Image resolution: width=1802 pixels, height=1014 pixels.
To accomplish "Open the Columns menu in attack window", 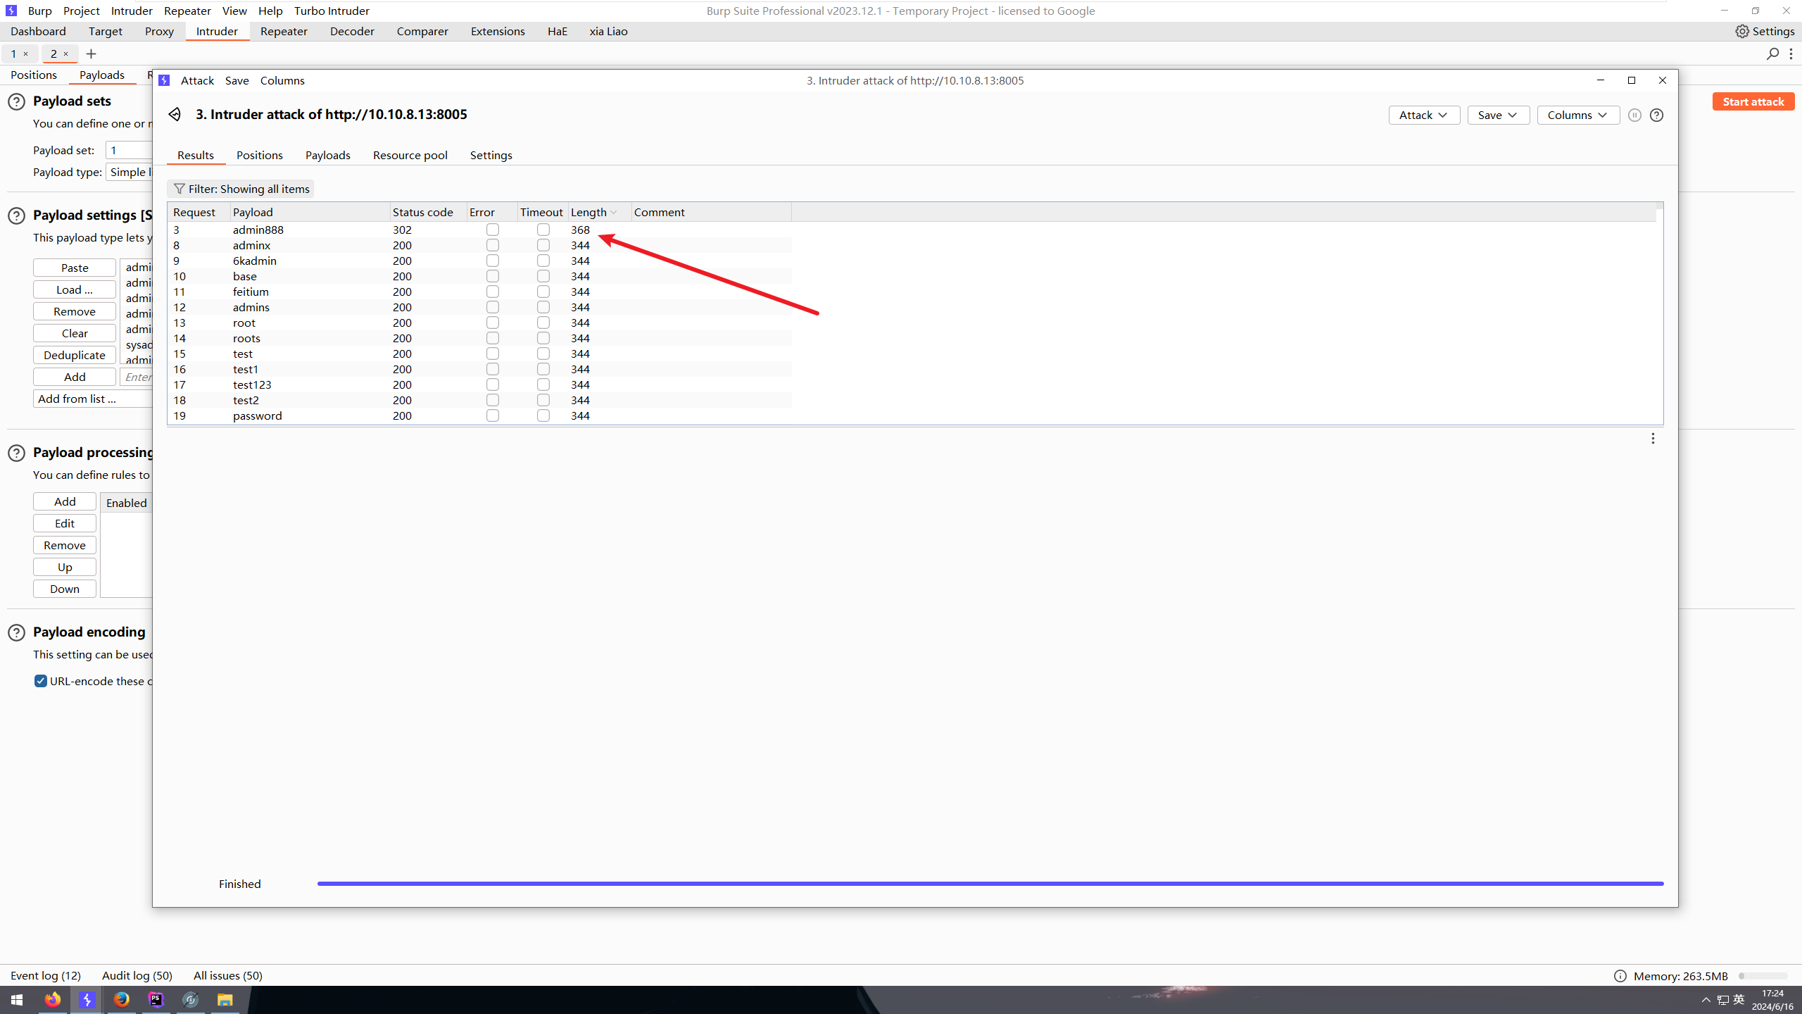I will [282, 80].
